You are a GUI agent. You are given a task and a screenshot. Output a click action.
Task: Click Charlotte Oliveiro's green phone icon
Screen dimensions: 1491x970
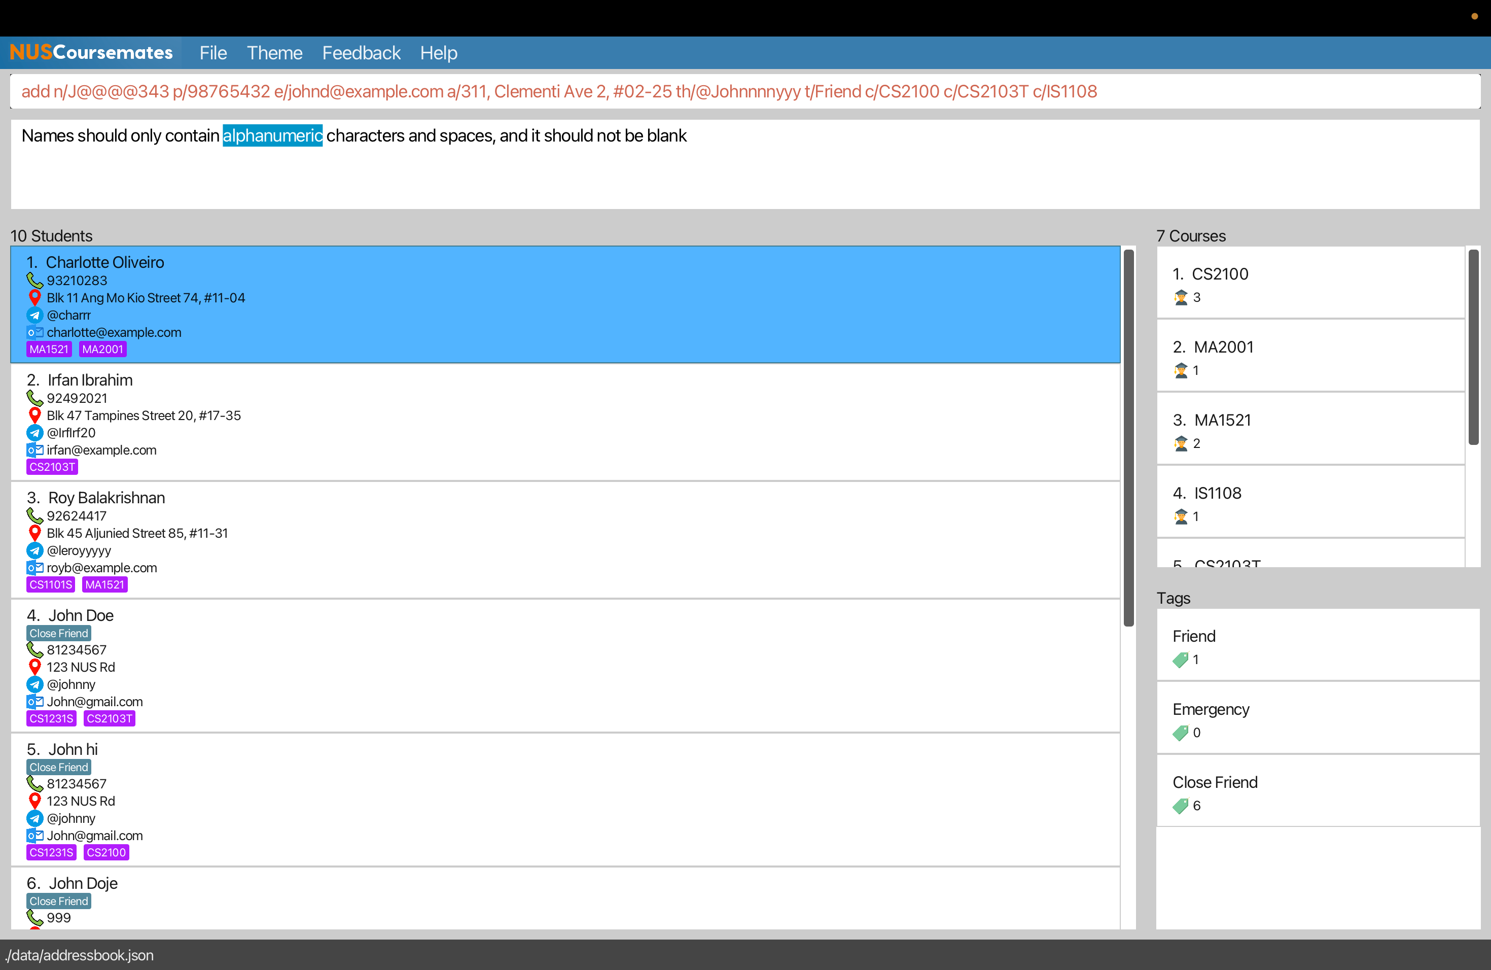click(34, 280)
